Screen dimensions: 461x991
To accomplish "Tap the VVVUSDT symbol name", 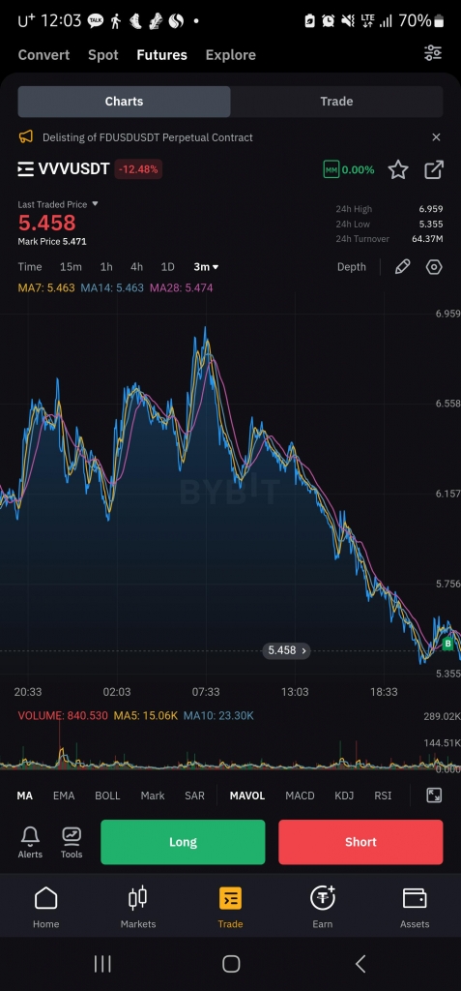I will click(73, 168).
